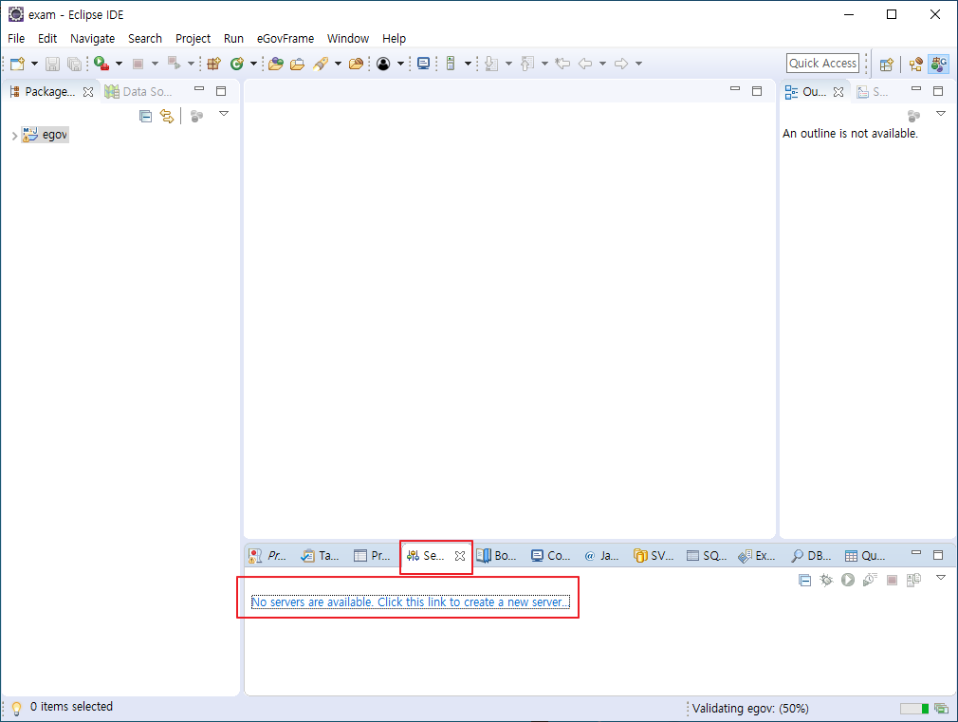Click the Back navigation arrow
This screenshot has height=722, width=958.
pyautogui.click(x=585, y=64)
